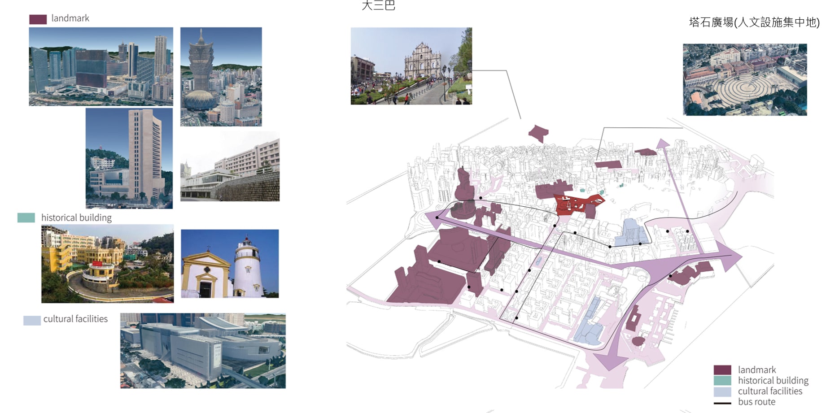Open the Tap Seac Square aerial photo
Screen dimensions: 826x413
(x=745, y=79)
